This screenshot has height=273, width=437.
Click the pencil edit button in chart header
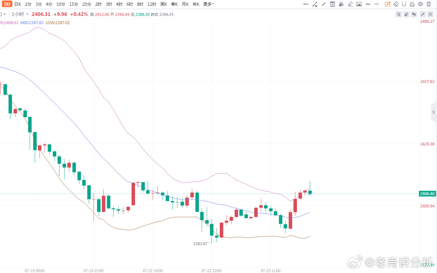406,14
